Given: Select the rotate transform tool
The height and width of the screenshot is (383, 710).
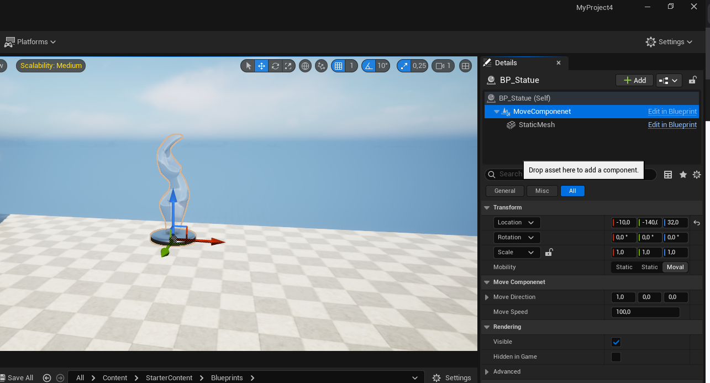Looking at the screenshot, I should pyautogui.click(x=275, y=66).
